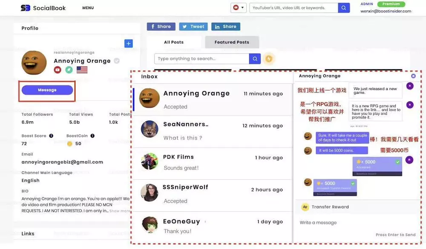Click the SocialBook logo
The image size is (426, 249).
[43, 8]
